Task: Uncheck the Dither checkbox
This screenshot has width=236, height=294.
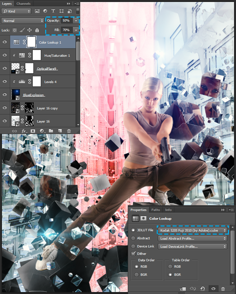Action: pos(134,253)
